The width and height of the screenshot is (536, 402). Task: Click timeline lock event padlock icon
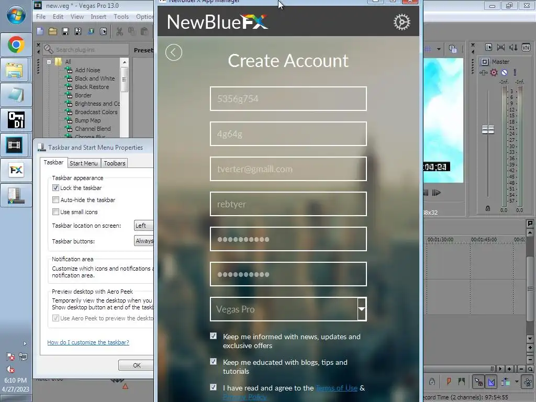[x=432, y=382]
